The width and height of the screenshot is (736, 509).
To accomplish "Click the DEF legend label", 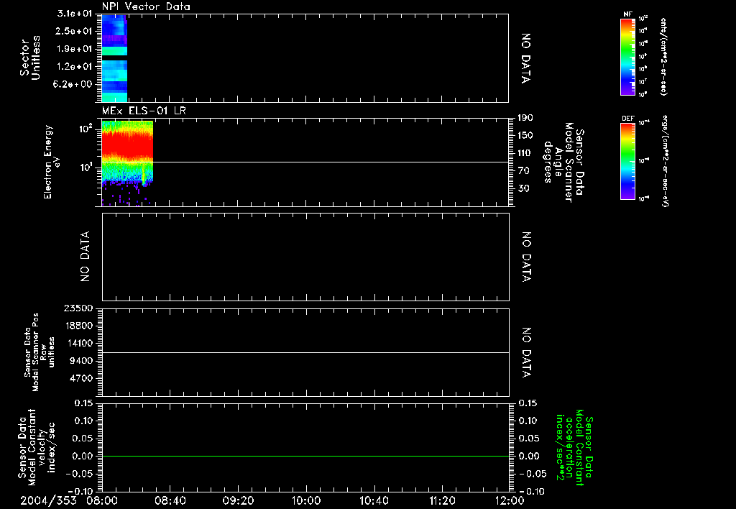I will point(628,119).
